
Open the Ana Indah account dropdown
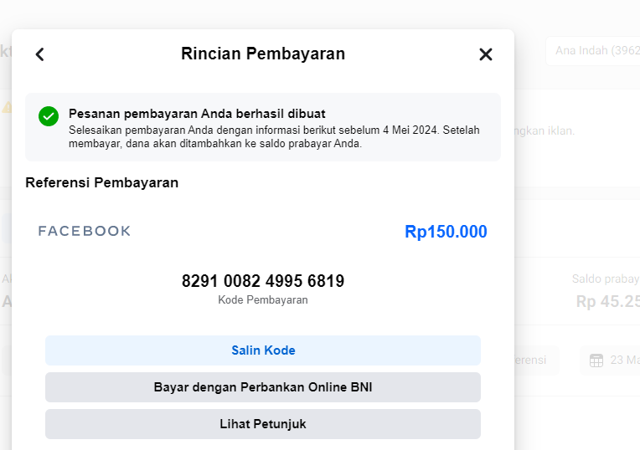592,51
